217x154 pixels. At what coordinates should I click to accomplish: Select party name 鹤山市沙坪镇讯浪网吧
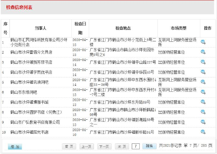pos(29,82)
